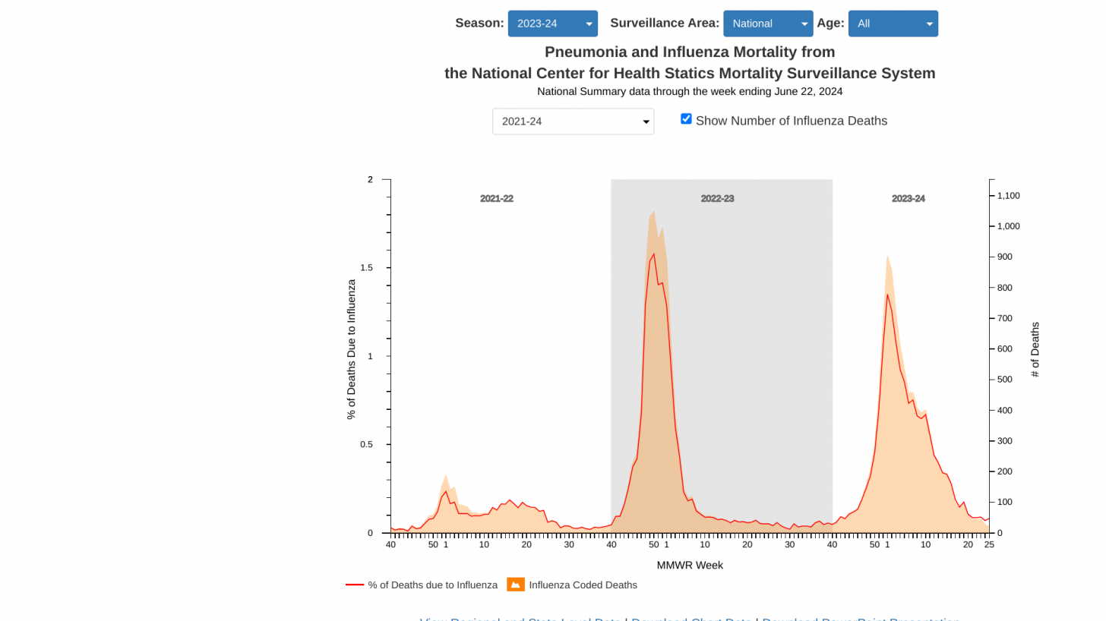
Task: Click the 2021-22 season label in chart
Action: (497, 198)
